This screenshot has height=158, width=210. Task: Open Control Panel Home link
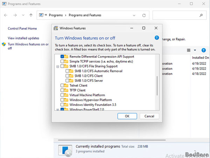pyautogui.click(x=22, y=29)
